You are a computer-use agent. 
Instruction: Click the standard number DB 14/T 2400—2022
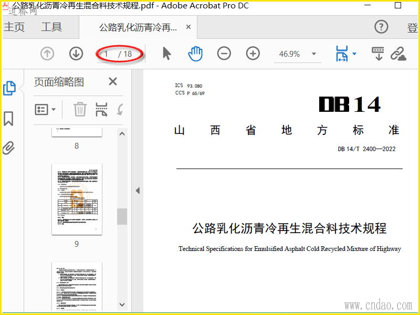click(x=366, y=149)
